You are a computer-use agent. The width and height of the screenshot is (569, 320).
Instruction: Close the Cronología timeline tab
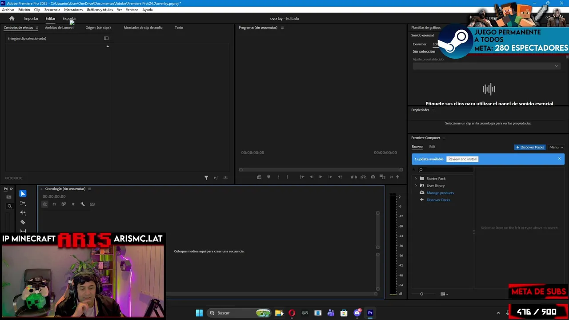[41, 189]
